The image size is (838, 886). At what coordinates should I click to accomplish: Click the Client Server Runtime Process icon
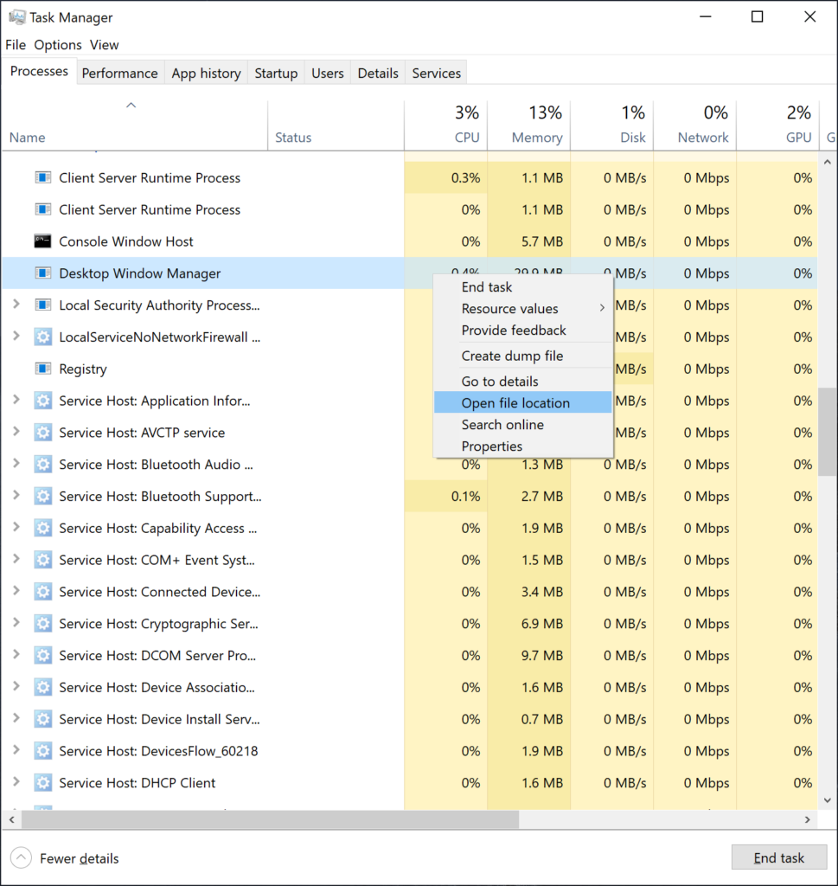point(43,177)
